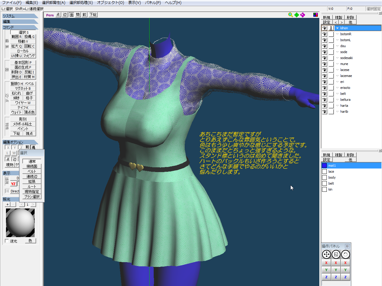Choose ブラシ選択 in the selection popup
Screen dimensions: 382x286
coord(32,197)
